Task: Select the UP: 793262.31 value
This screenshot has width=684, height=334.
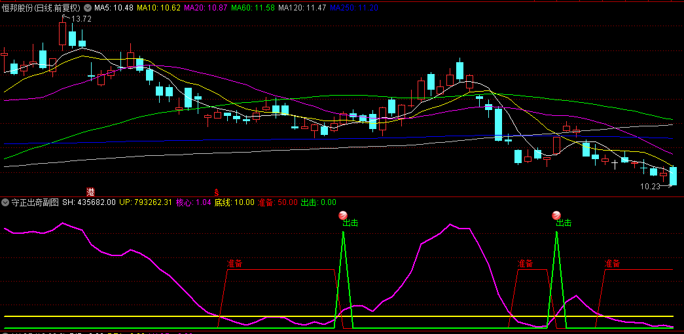Action: pyautogui.click(x=146, y=202)
